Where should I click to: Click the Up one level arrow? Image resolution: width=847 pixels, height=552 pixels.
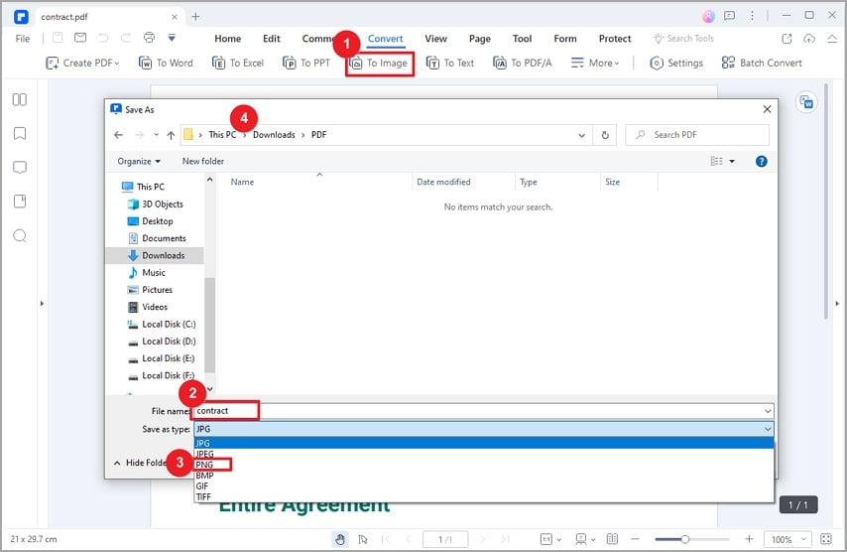(x=171, y=135)
